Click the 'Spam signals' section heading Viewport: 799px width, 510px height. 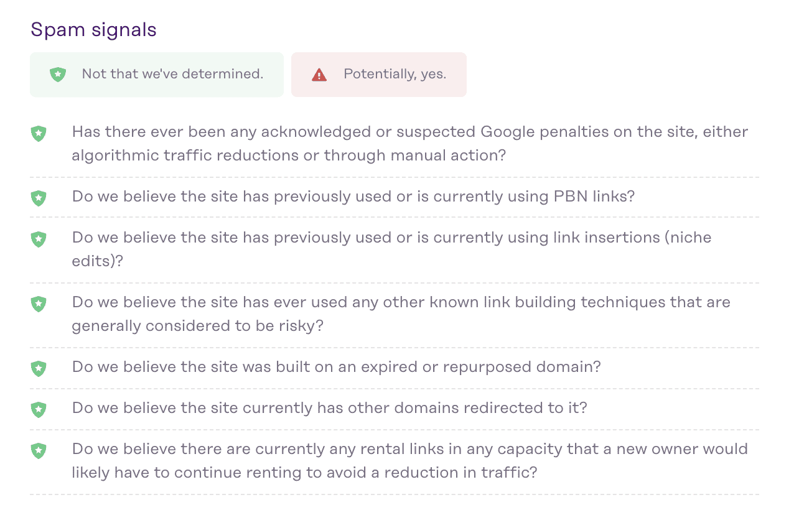tap(93, 29)
